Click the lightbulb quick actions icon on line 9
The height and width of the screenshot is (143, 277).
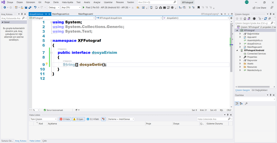pos(47,64)
